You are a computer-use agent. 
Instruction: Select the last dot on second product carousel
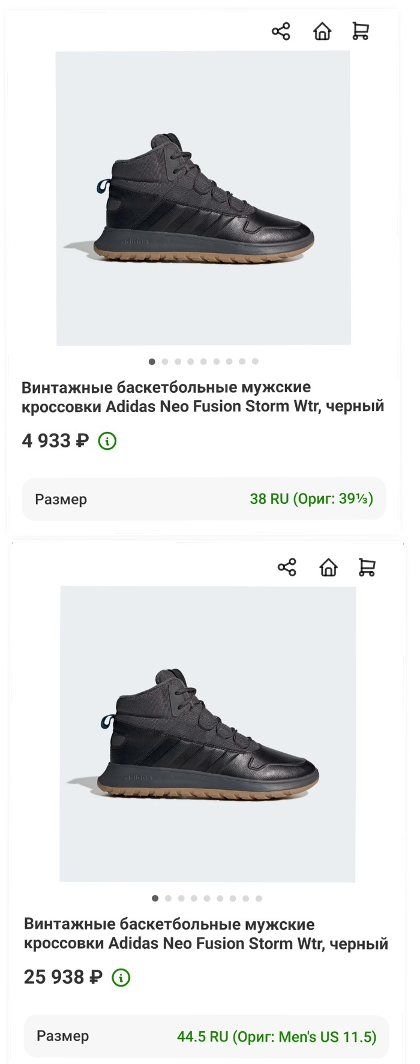(259, 898)
